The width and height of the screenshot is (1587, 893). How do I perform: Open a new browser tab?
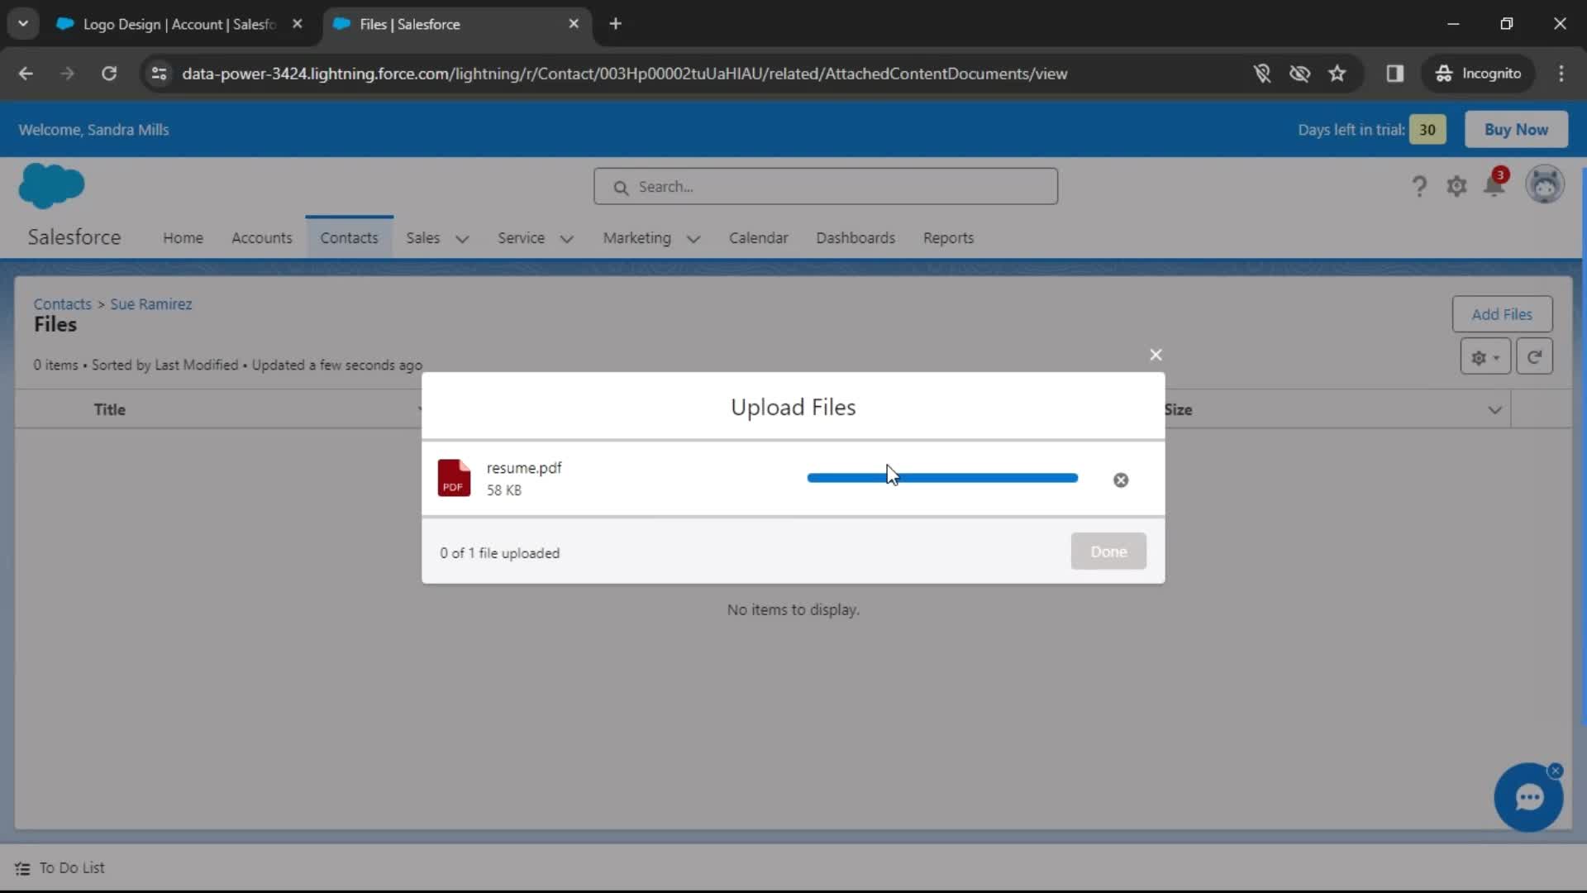(x=615, y=24)
